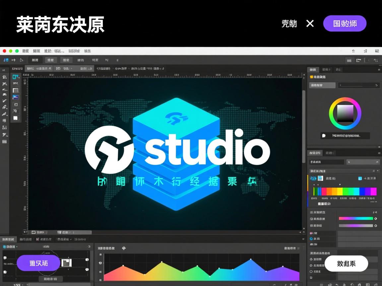Toggle the circle control beside the green gradient slider

376,218
